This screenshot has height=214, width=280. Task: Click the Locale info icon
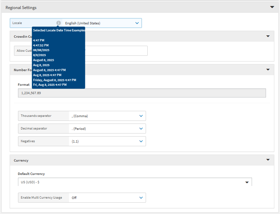click(59, 23)
